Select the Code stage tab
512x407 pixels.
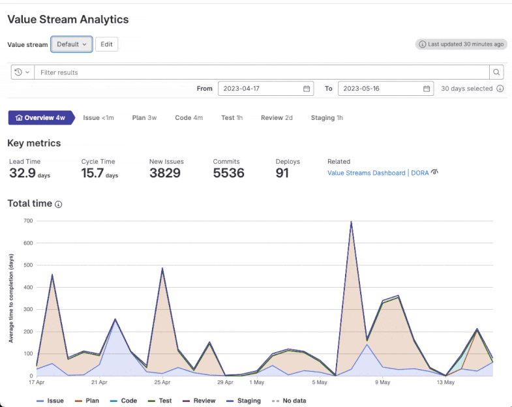[188, 118]
